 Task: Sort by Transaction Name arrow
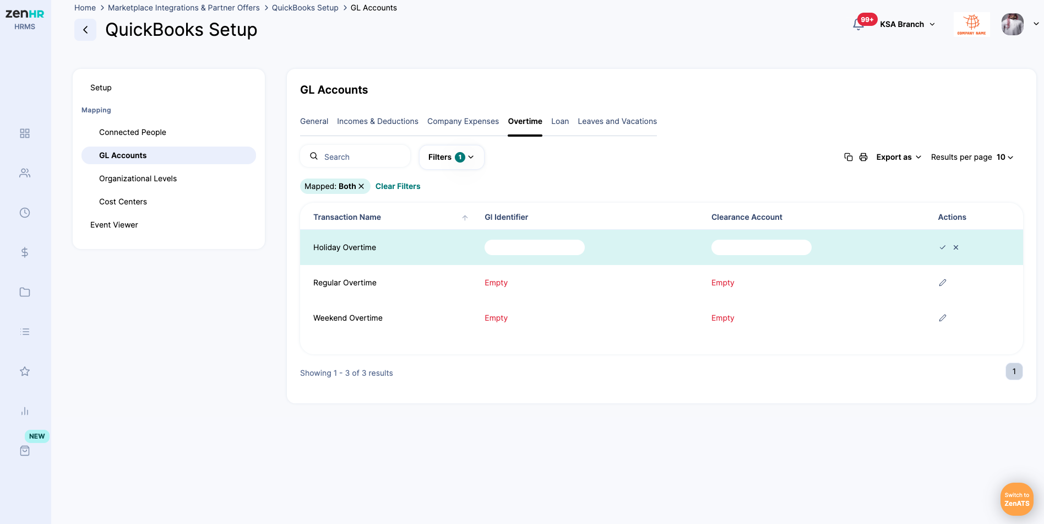click(x=465, y=218)
